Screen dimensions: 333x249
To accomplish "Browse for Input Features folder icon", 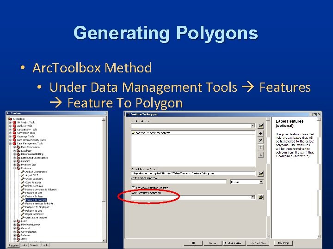I will (260, 125).
